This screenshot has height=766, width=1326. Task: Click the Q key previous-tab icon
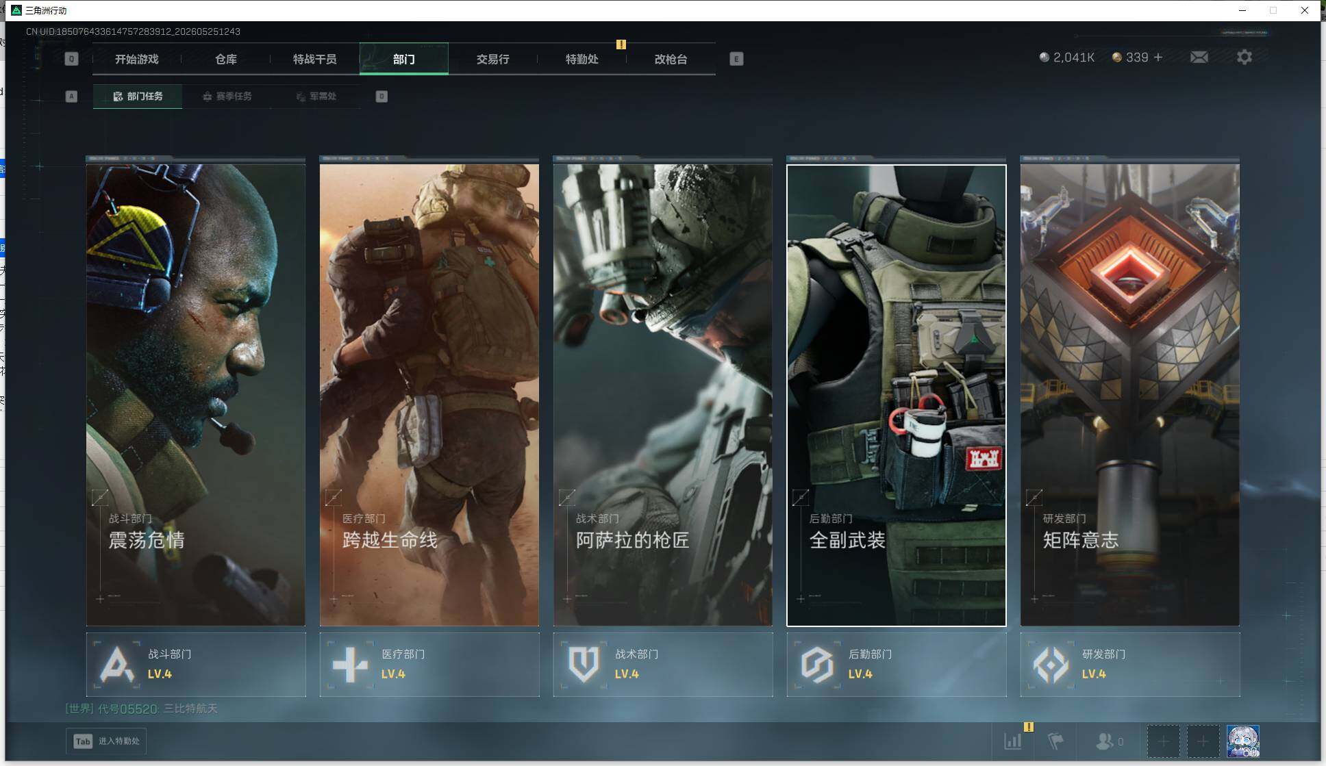tap(71, 59)
